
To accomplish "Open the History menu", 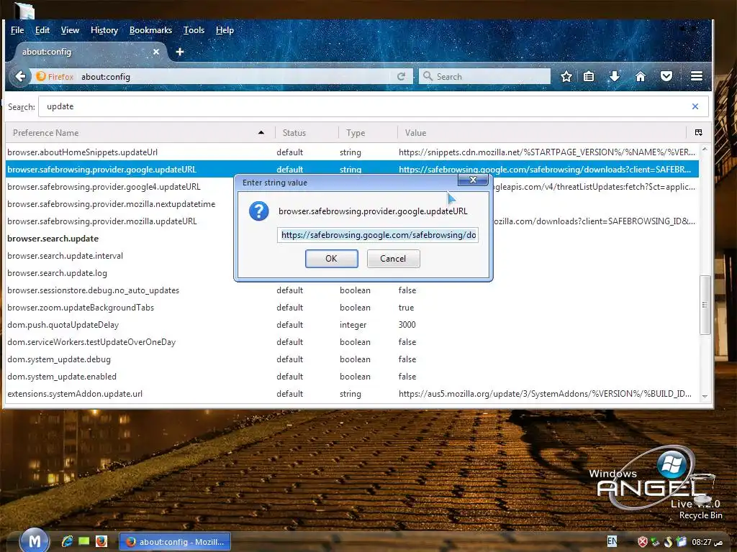I will tap(104, 30).
